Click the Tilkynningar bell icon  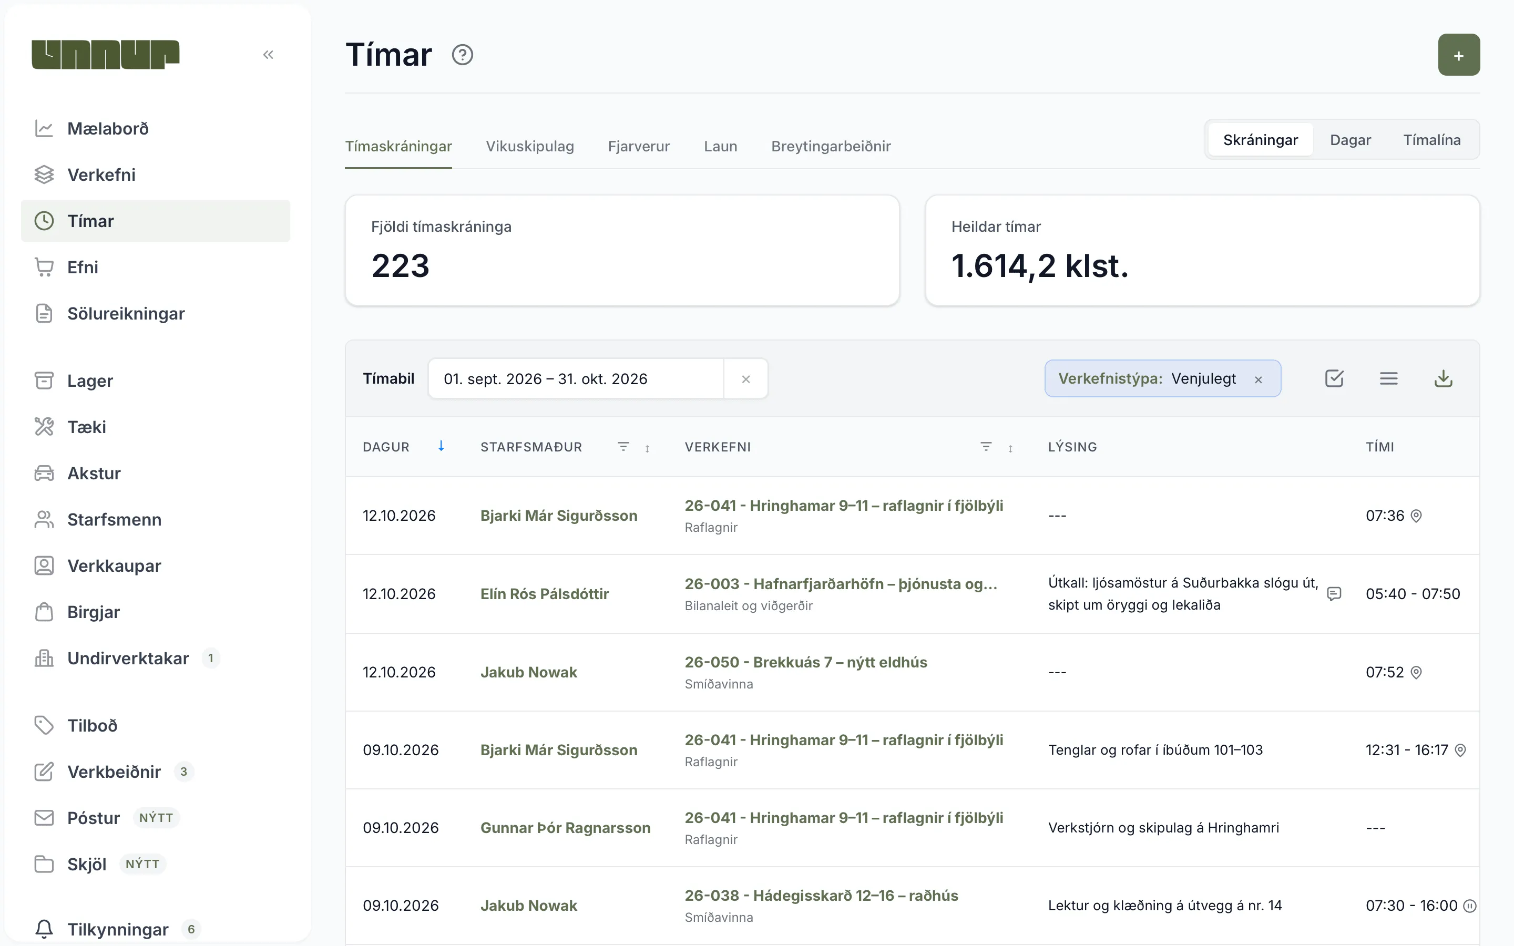click(44, 929)
